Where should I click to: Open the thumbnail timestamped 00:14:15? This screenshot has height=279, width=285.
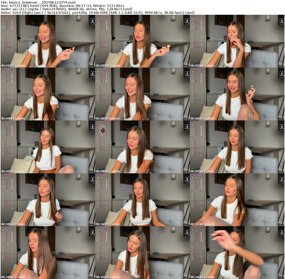48,253
